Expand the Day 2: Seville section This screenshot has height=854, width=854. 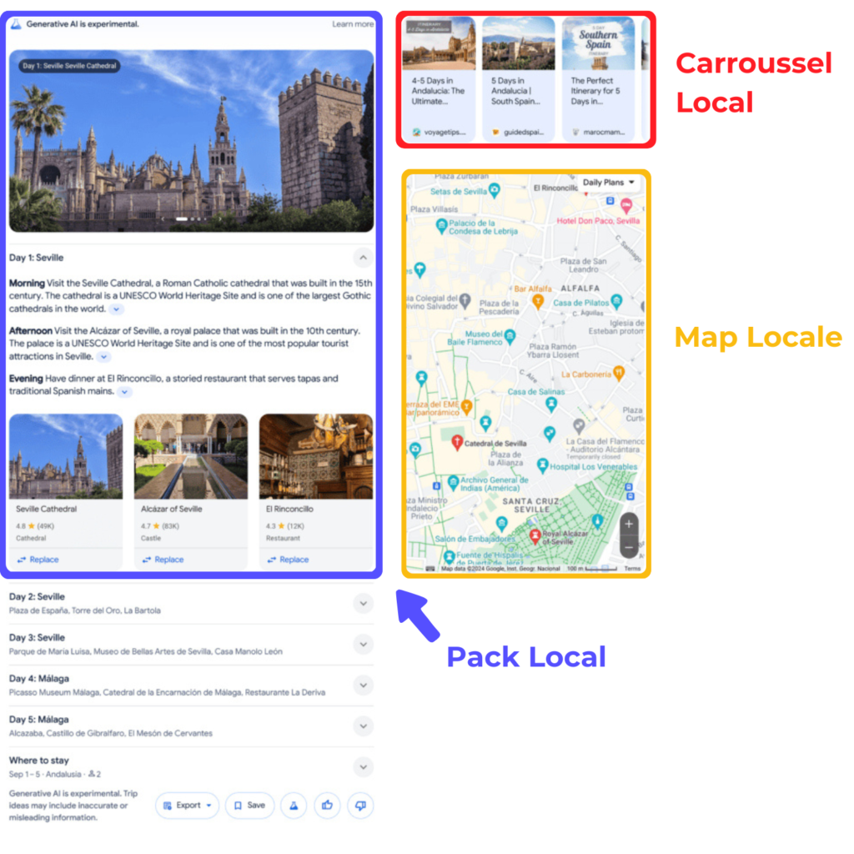point(363,603)
